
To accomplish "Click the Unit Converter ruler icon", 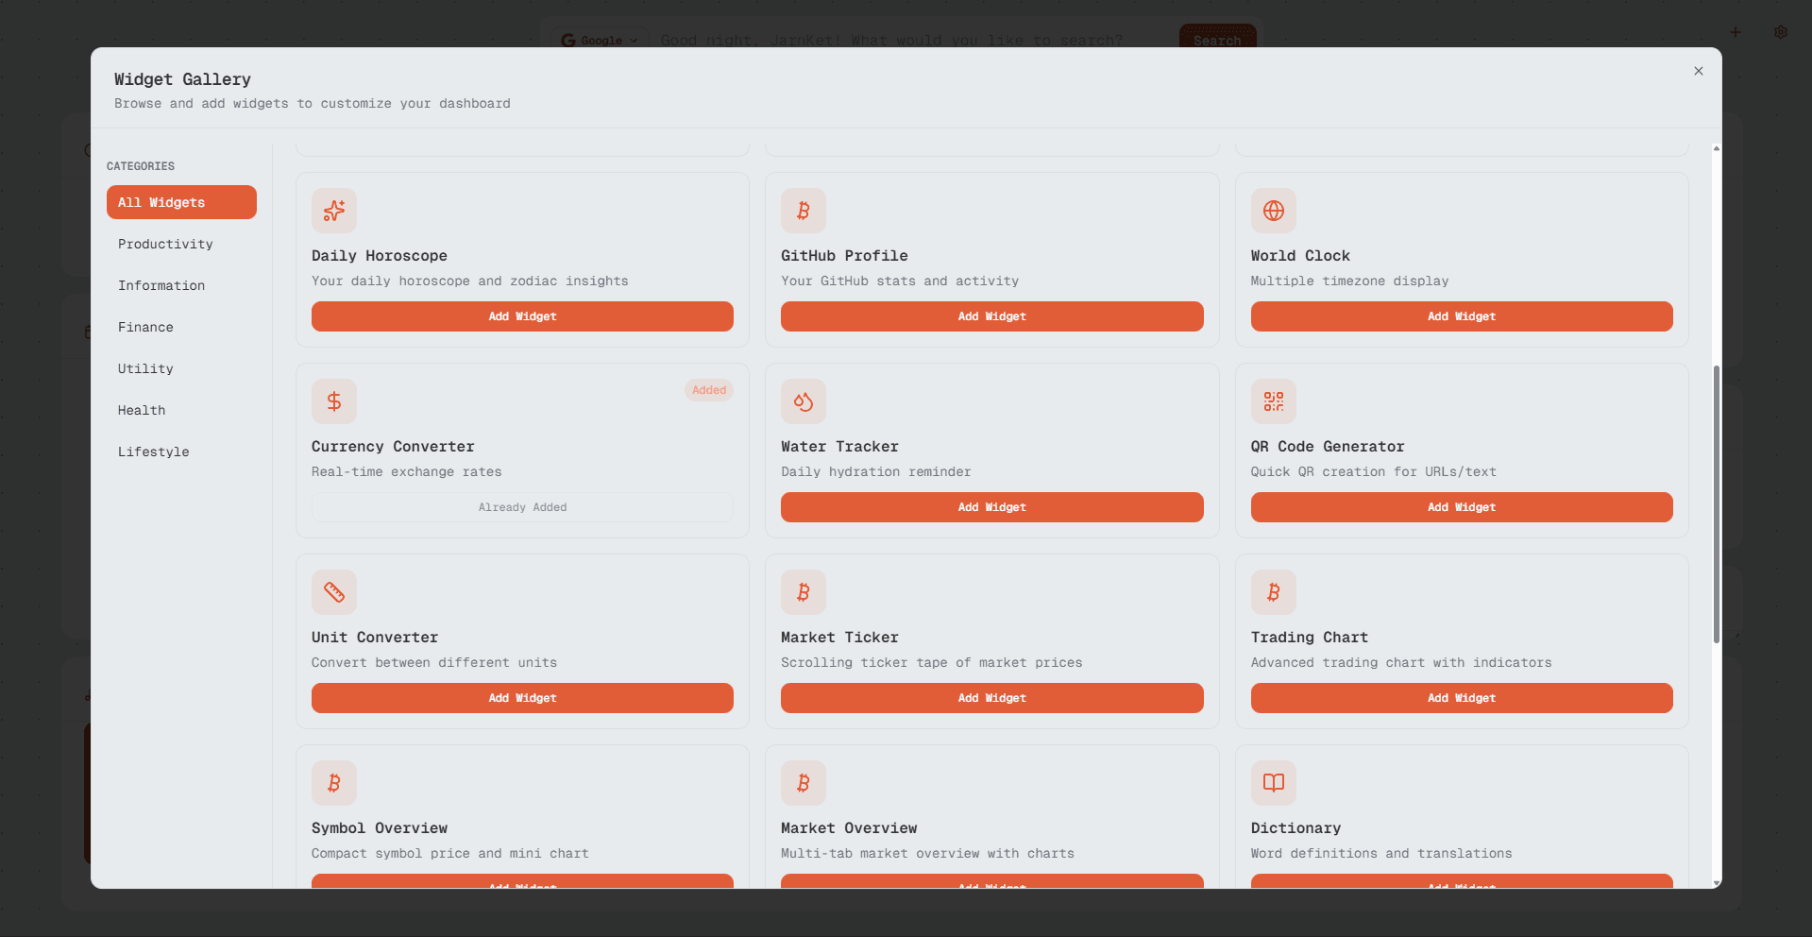I will (x=333, y=591).
